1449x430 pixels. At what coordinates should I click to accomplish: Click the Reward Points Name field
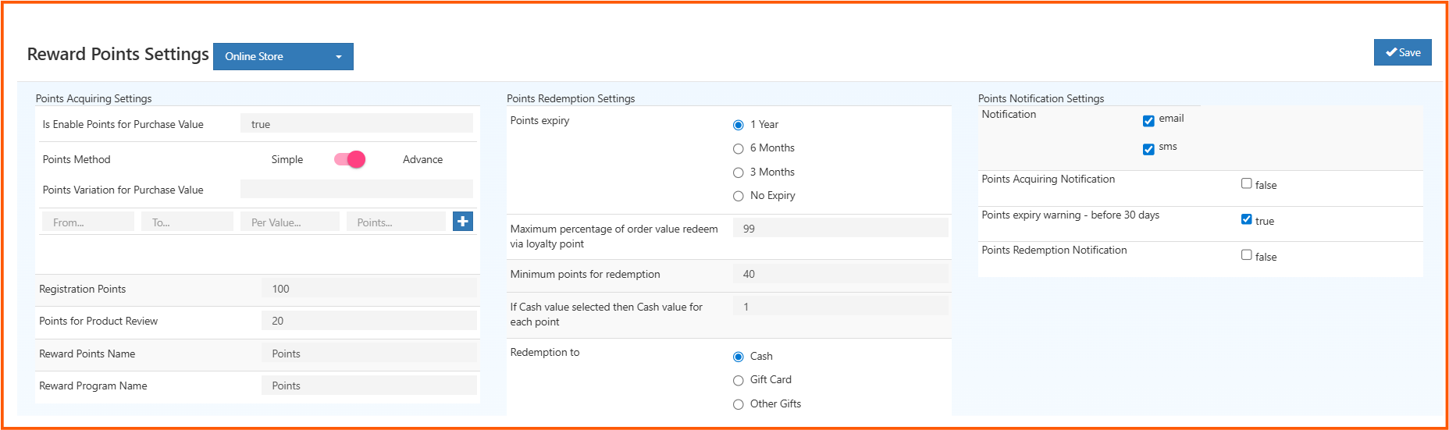(369, 354)
